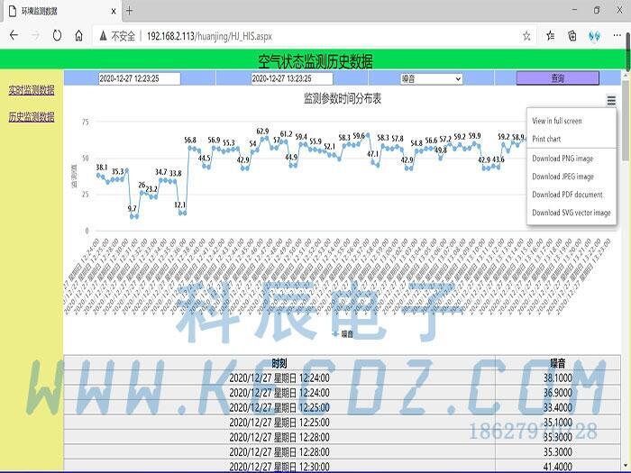Click the browser profile icon
The image size is (631, 473).
594,36
